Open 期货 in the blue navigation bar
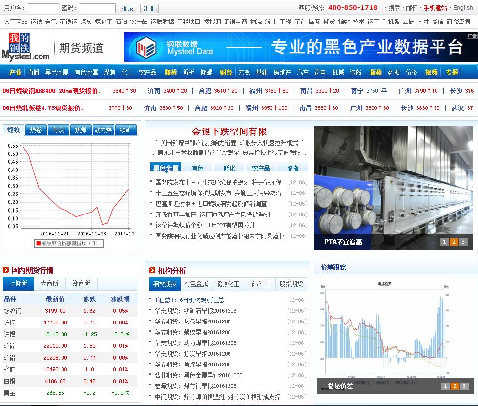Screen dimensions: 478x406 [171, 72]
